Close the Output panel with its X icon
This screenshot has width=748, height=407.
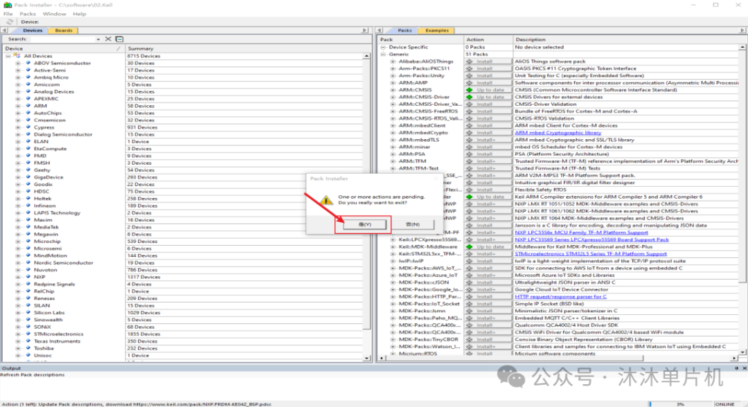(x=744, y=368)
